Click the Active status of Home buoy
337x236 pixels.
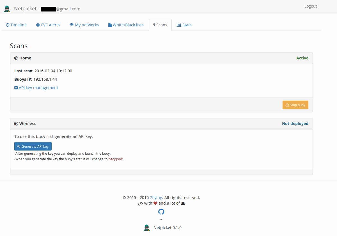click(x=302, y=58)
